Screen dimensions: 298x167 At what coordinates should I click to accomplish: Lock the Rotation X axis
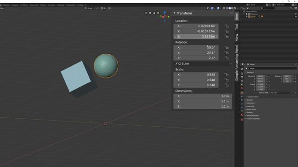(x=226, y=47)
